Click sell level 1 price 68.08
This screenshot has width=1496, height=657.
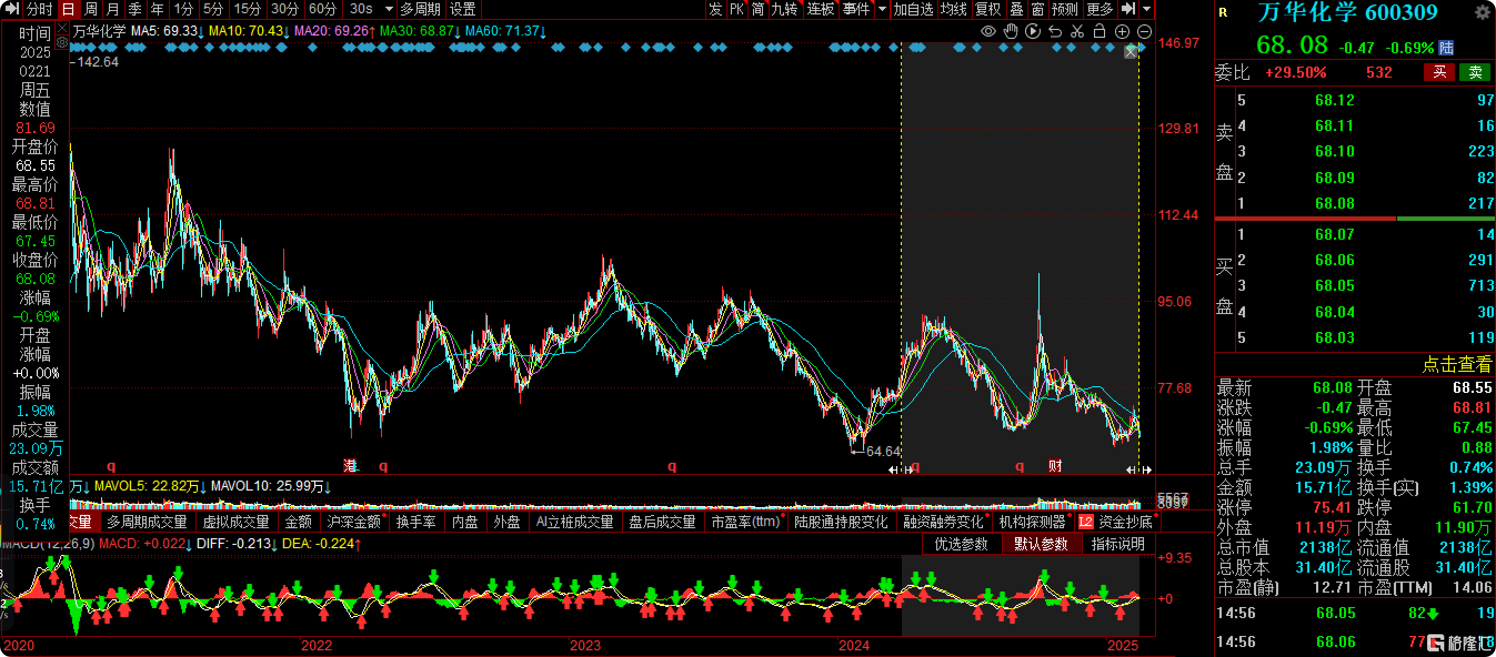coord(1334,203)
